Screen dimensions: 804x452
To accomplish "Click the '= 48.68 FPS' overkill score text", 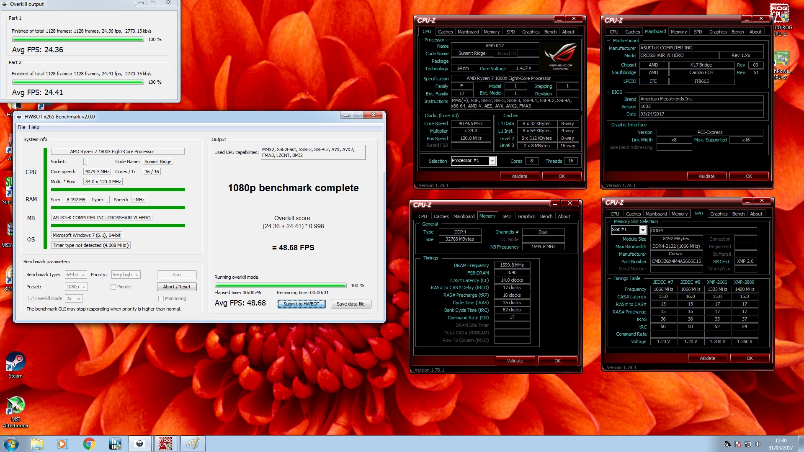I will point(293,248).
